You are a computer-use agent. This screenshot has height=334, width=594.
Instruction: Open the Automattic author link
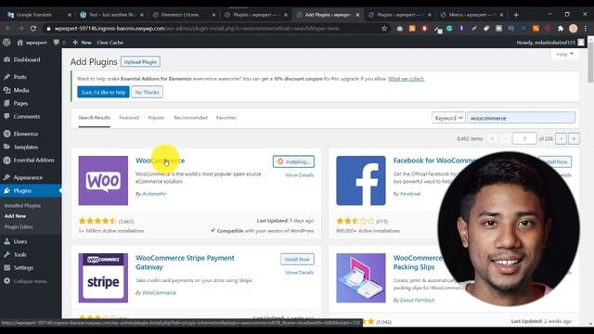154,194
